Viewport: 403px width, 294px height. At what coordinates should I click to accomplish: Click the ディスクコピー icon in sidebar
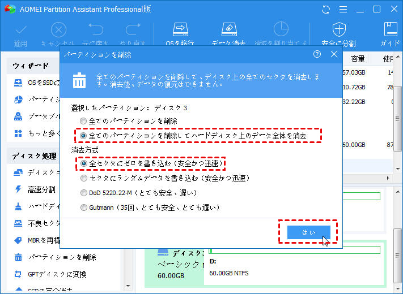(18, 172)
